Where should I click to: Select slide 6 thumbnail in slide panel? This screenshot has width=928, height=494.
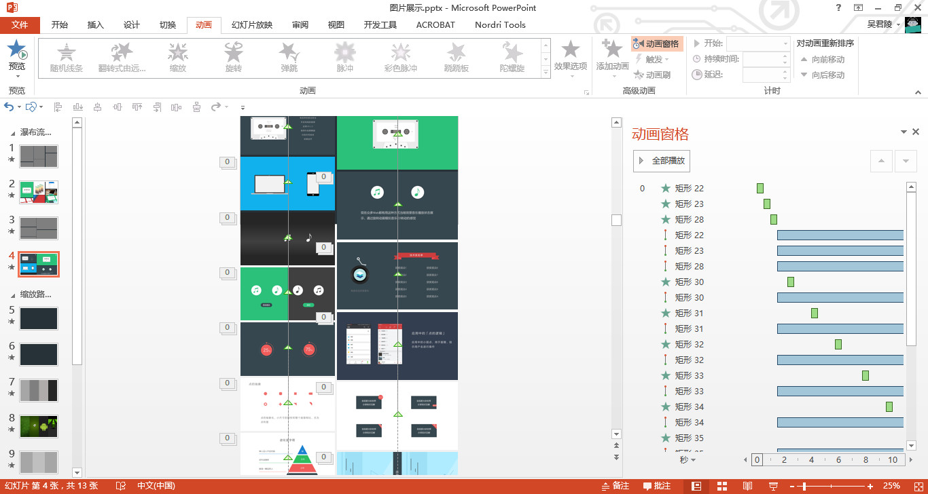(x=39, y=354)
